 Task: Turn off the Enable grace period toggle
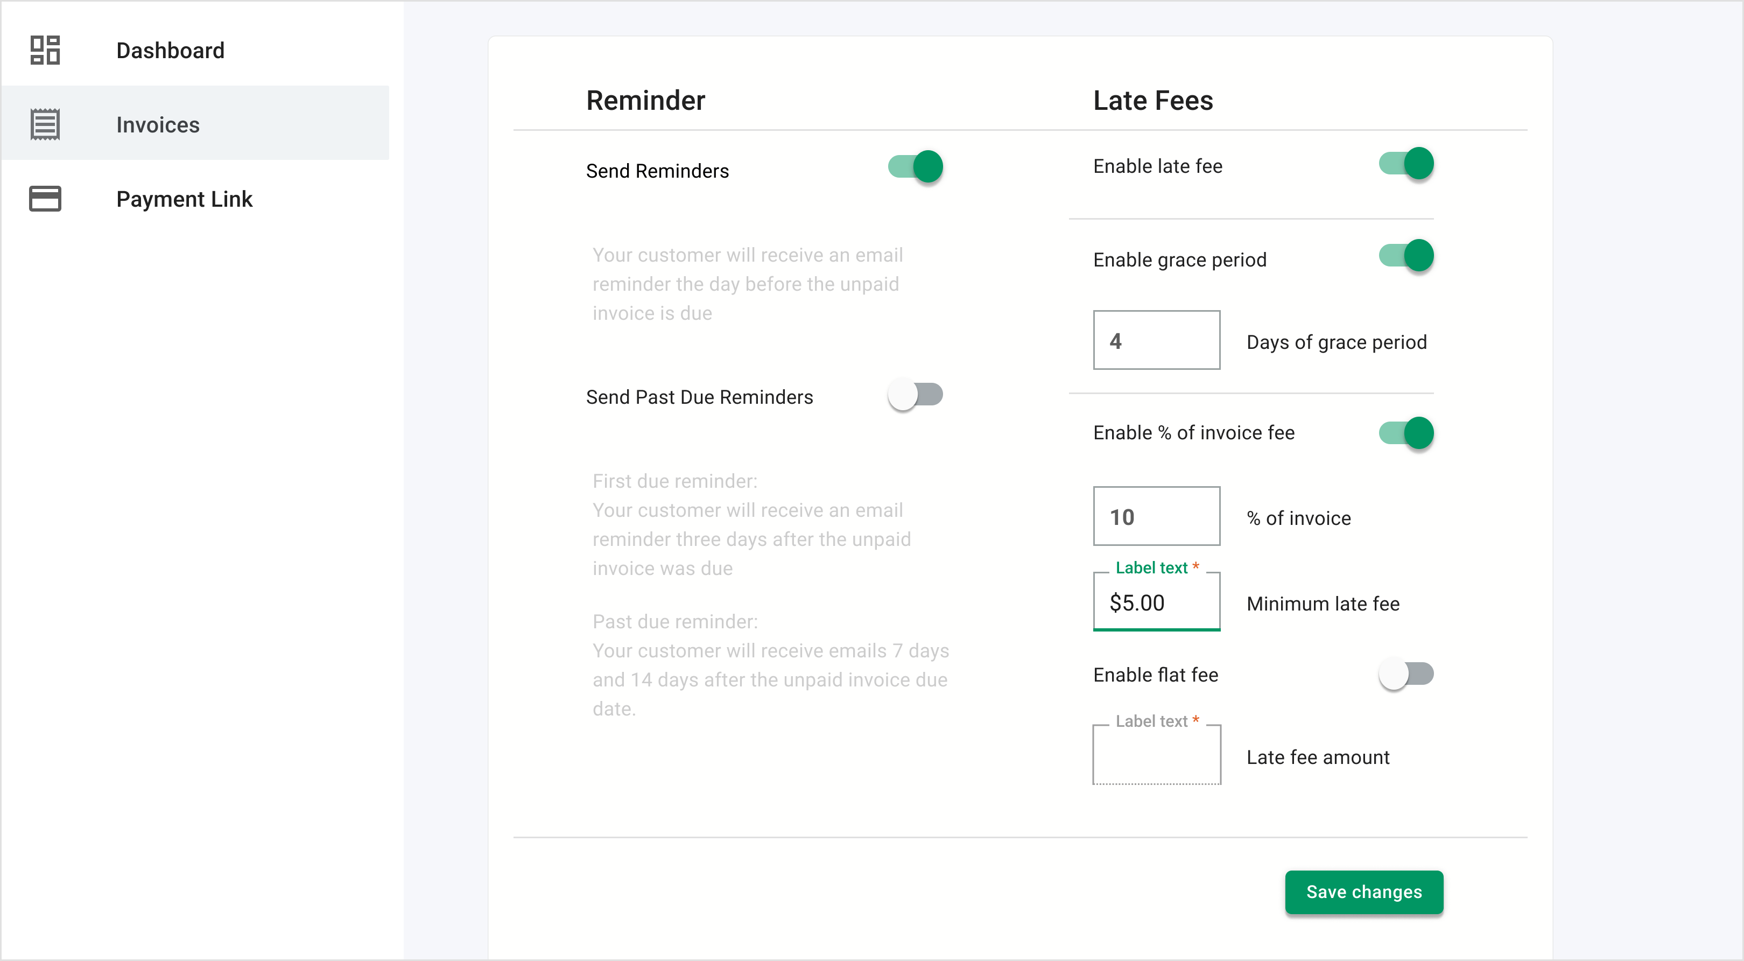pos(1407,256)
